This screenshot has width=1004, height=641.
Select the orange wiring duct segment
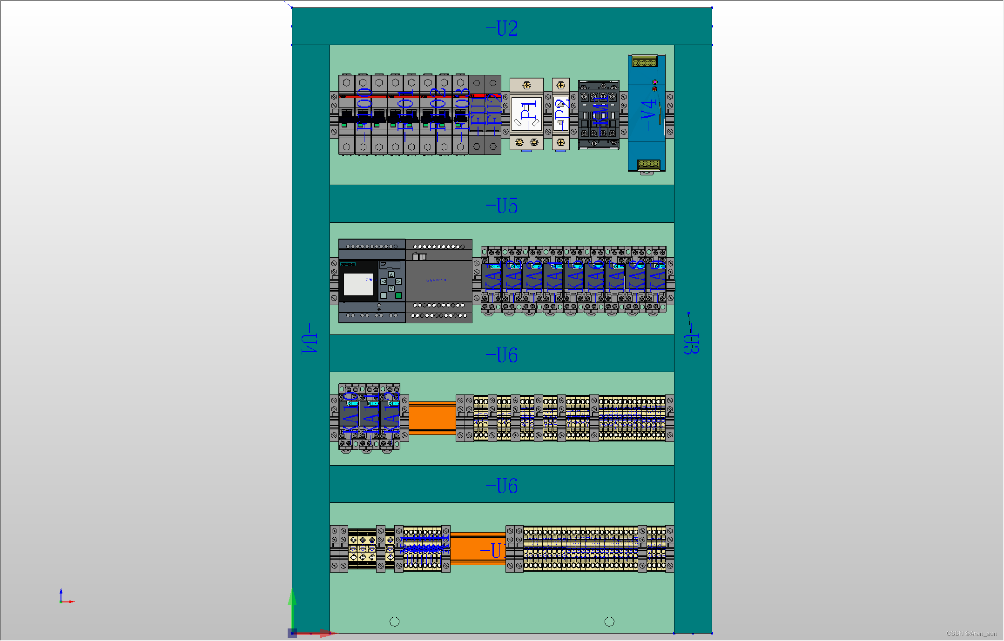click(431, 419)
